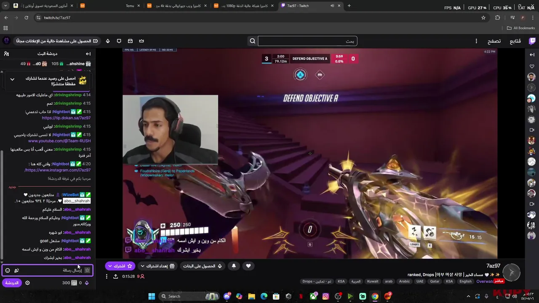Image resolution: width=539 pixels, height=303 pixels.
Task: Open the Twitch home logo
Action: 532,41
